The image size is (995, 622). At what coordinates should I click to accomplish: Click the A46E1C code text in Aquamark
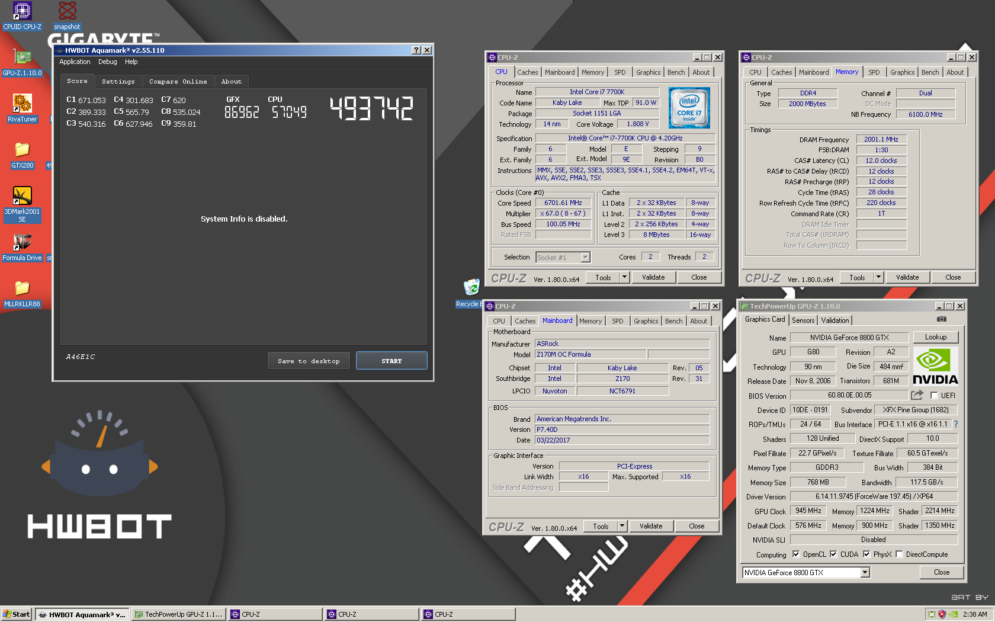(x=81, y=357)
